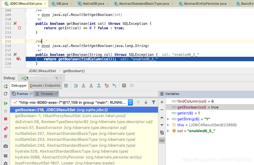Click Trace Current Stream Chain icon
This screenshot has width=254, height=165.
point(132,85)
